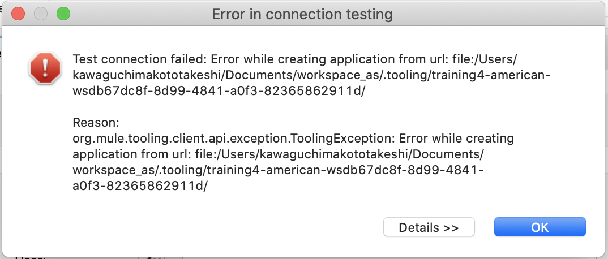Click first kawaguchimakototakeshi/Documents/workspace_as path line
The image size is (608, 259).
311,75
